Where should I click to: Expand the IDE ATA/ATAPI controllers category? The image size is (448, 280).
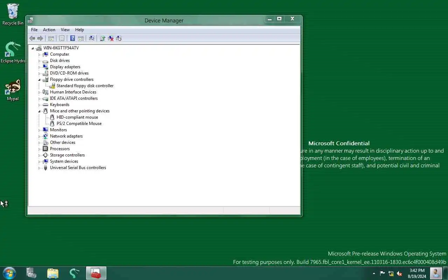39,99
